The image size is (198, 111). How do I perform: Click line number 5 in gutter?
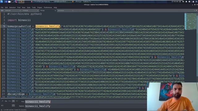click(x=4, y=26)
